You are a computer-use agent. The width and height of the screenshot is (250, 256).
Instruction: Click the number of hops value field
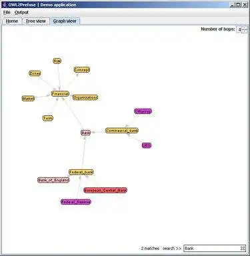[x=239, y=29]
